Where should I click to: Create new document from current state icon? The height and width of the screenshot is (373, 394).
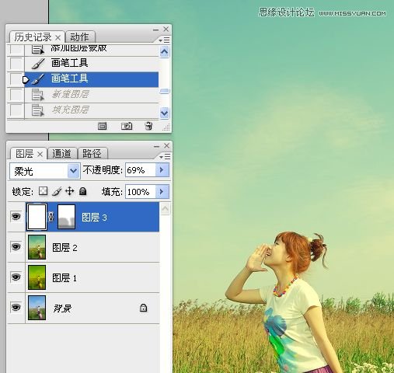[x=102, y=126]
